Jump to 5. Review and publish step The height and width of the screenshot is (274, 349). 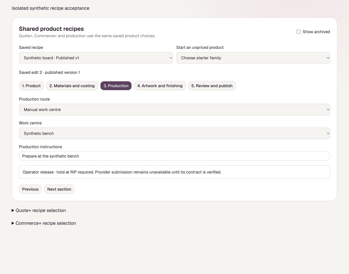click(212, 86)
